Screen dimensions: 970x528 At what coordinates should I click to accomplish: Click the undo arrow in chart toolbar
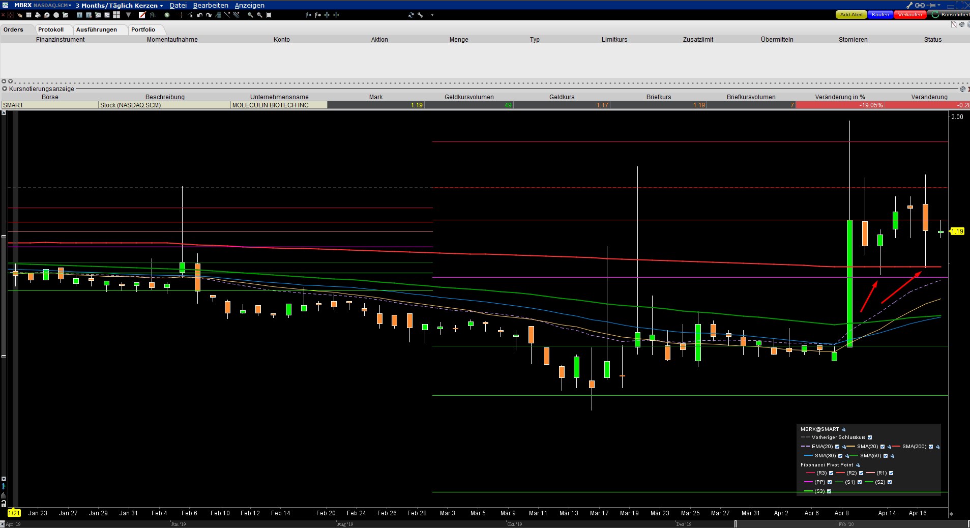click(x=200, y=15)
